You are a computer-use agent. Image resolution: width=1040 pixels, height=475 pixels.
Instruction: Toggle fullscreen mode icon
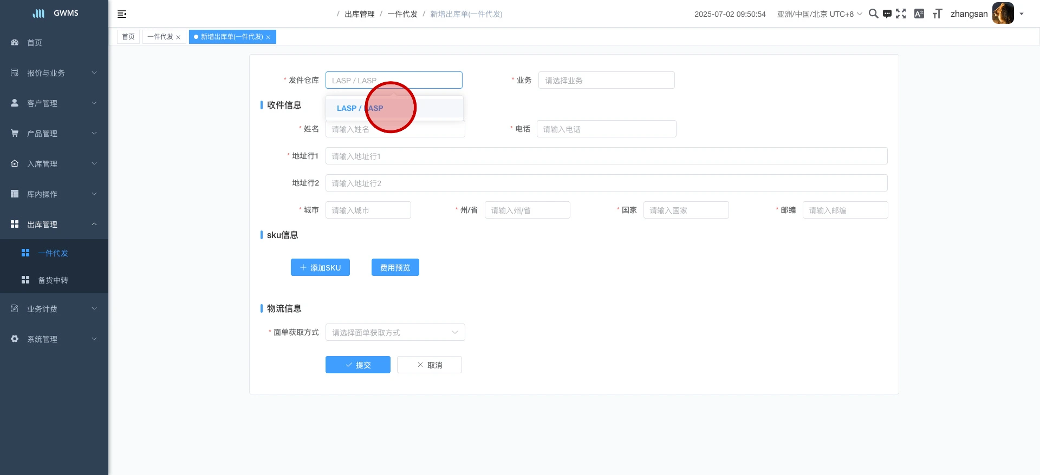(901, 14)
